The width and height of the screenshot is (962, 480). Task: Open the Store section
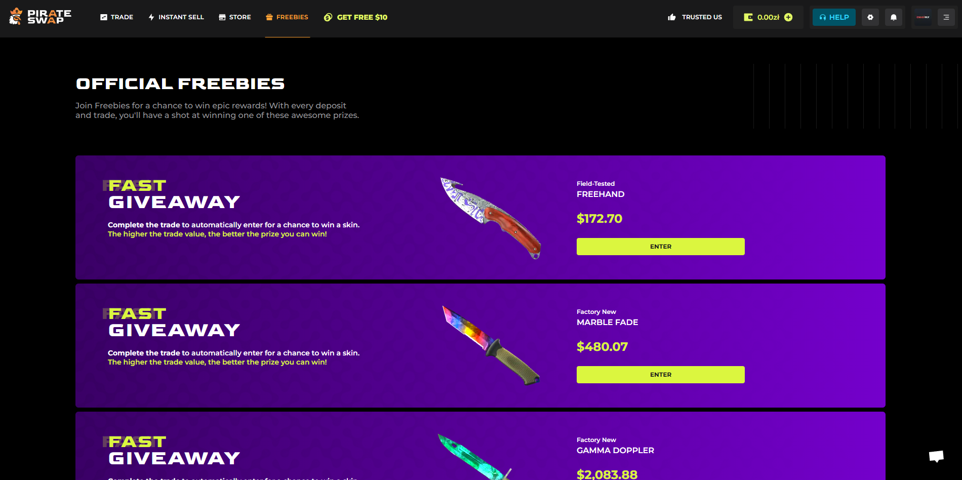[234, 17]
